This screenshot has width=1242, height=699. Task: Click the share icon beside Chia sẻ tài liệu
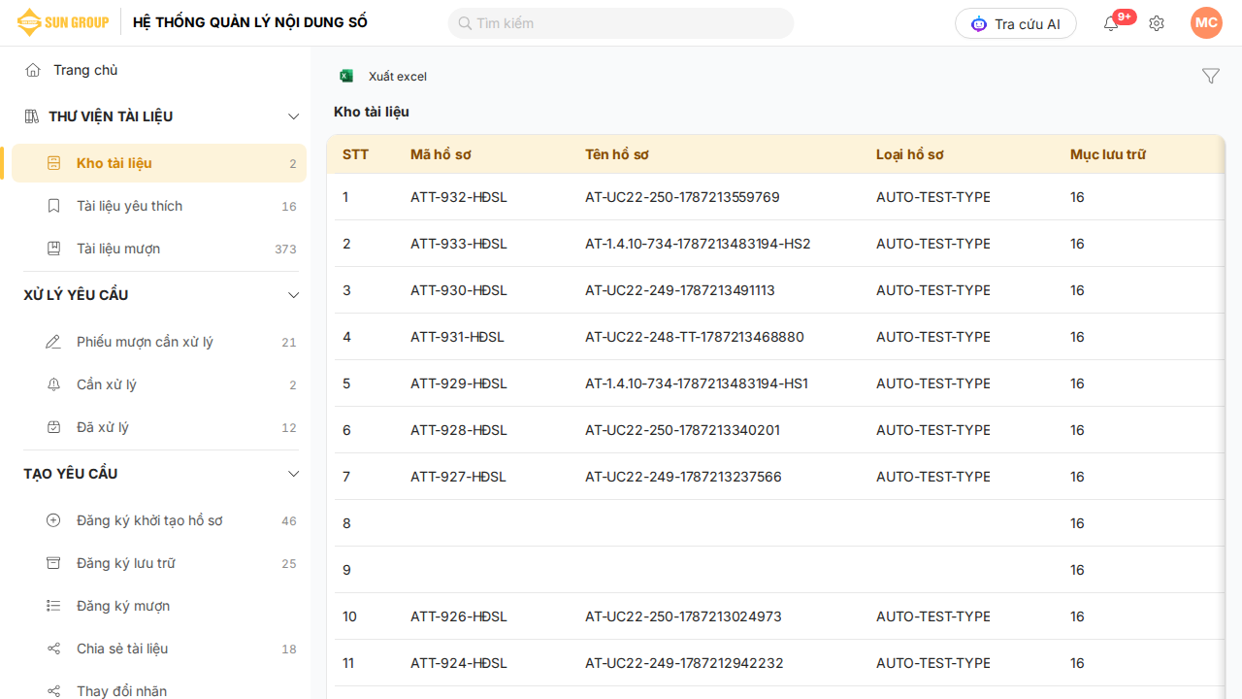pyautogui.click(x=53, y=649)
